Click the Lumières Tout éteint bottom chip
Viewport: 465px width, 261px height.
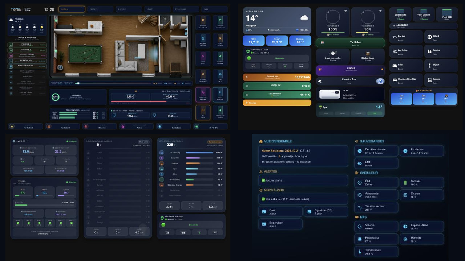pos(25,127)
